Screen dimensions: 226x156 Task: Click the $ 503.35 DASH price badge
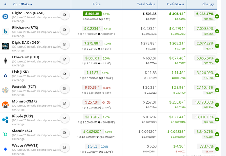[x=92, y=14]
